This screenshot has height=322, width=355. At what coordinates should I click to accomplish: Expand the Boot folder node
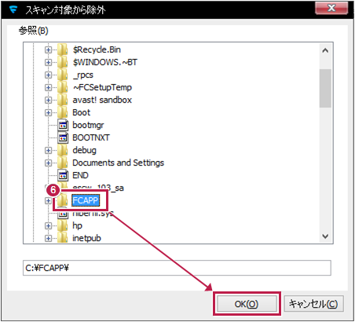48,112
